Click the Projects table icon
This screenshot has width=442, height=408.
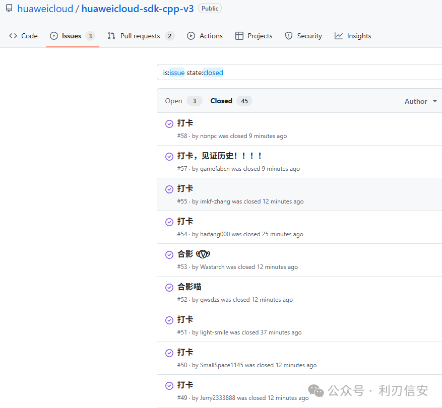(x=239, y=36)
